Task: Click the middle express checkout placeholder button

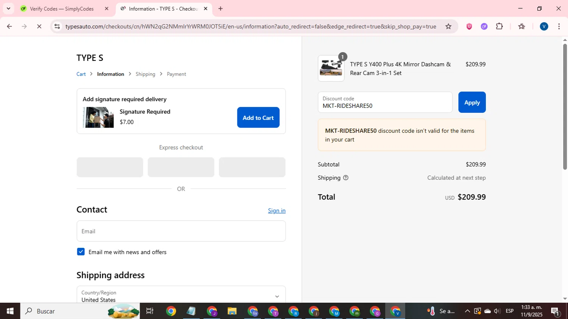Action: (x=181, y=167)
